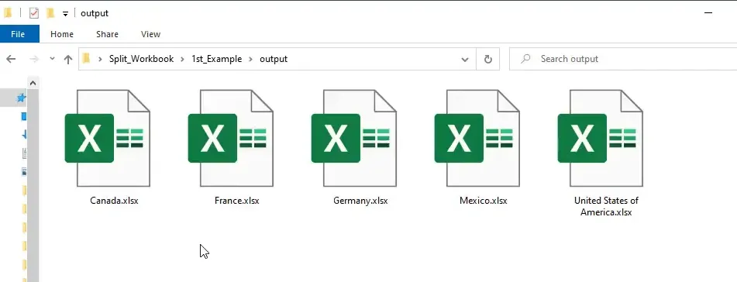Go up one folder level
Image resolution: width=737 pixels, height=282 pixels.
point(68,59)
